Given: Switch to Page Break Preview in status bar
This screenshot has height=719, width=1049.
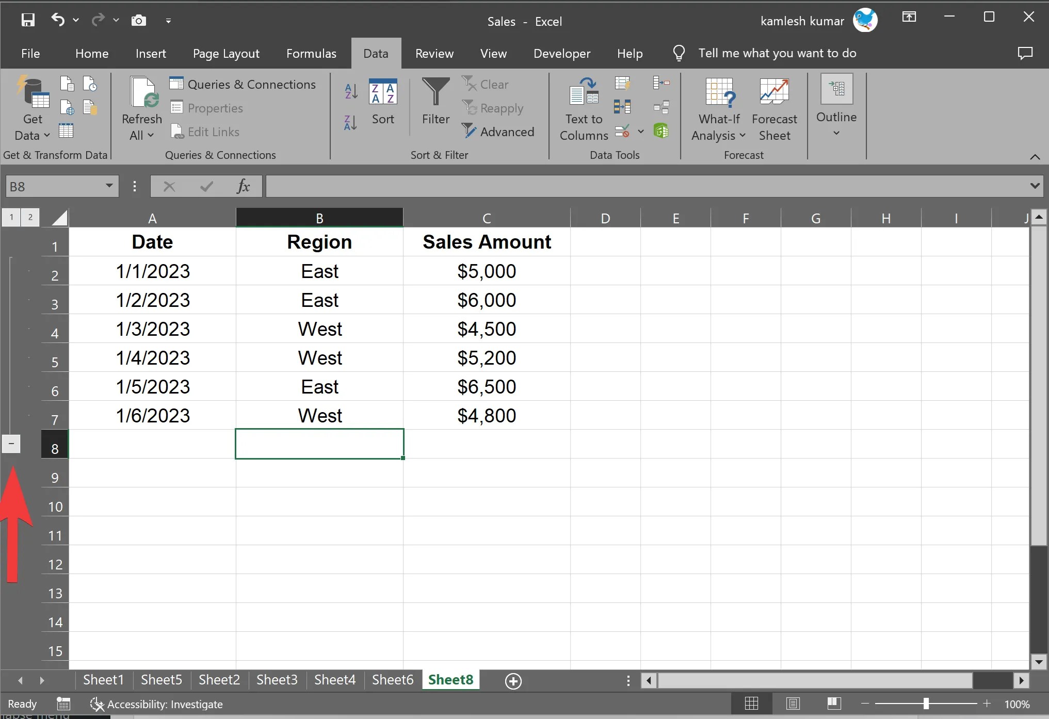Looking at the screenshot, I should (x=834, y=704).
